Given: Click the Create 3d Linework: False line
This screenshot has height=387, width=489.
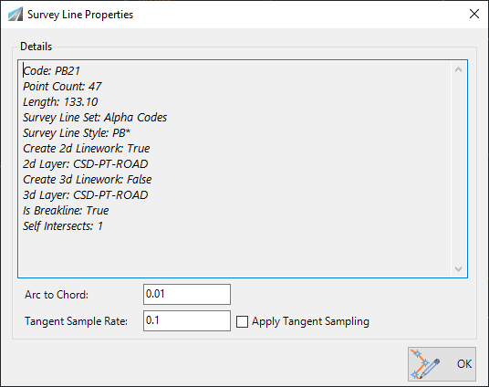Looking at the screenshot, I should click(x=87, y=180).
